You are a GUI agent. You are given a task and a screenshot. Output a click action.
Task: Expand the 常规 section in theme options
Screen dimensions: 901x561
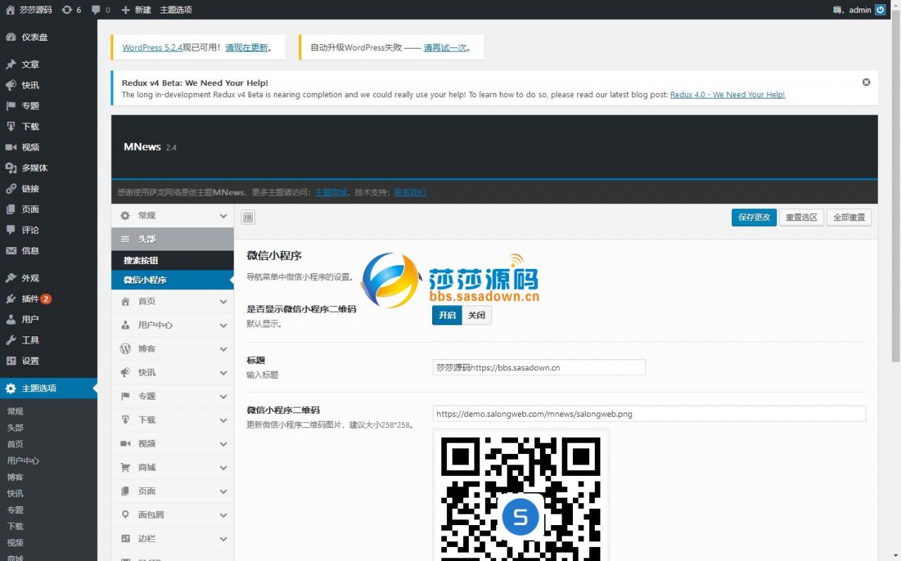click(172, 215)
